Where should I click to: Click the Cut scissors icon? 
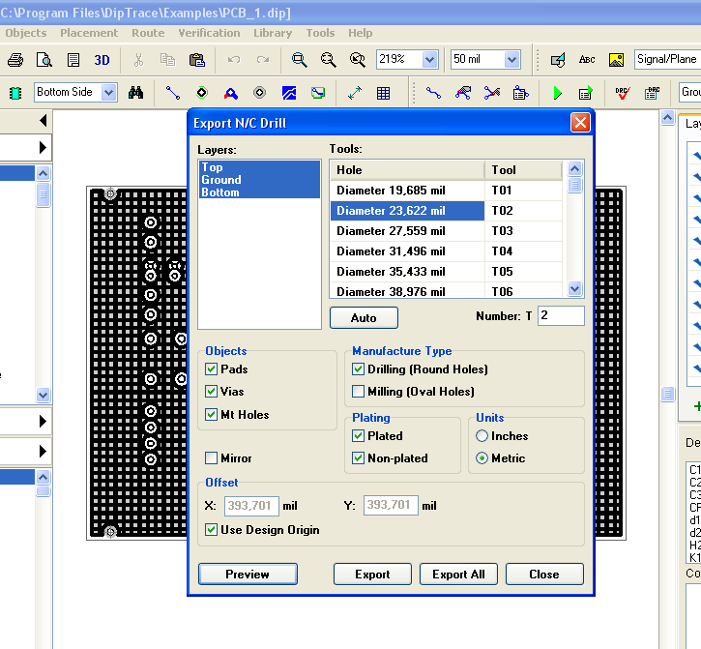[138, 60]
